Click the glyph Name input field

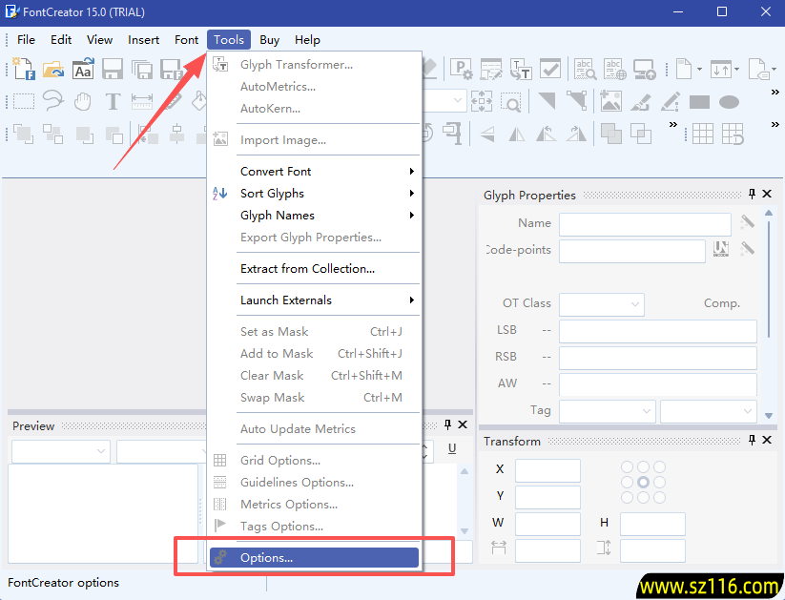645,224
